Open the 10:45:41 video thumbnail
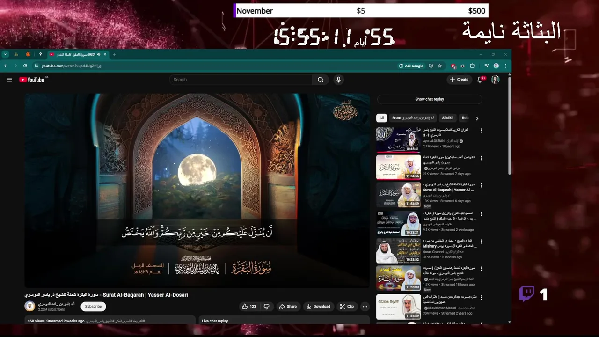 pos(398,139)
